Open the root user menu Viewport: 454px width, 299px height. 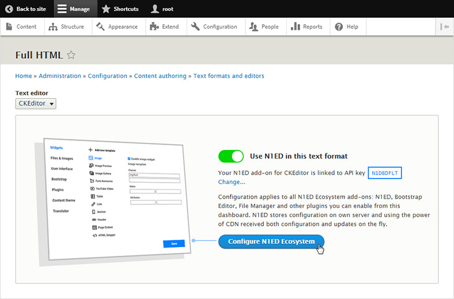162,9
